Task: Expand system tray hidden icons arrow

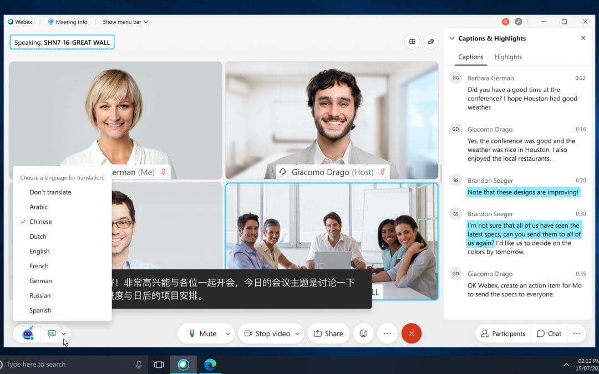Action: pyautogui.click(x=566, y=365)
